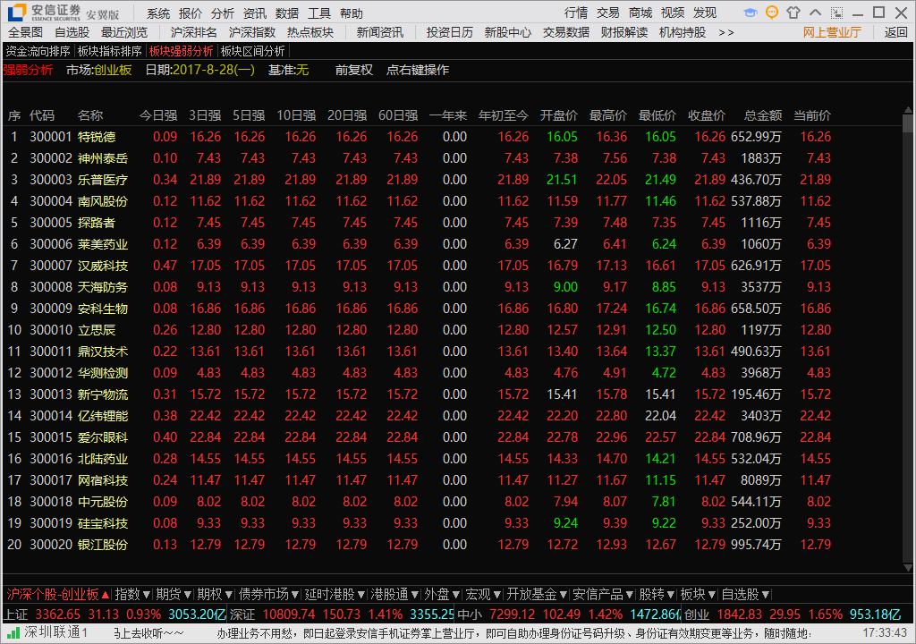Open 交易数据 from the toolbar
Screen dimensions: 916x644
[566, 32]
